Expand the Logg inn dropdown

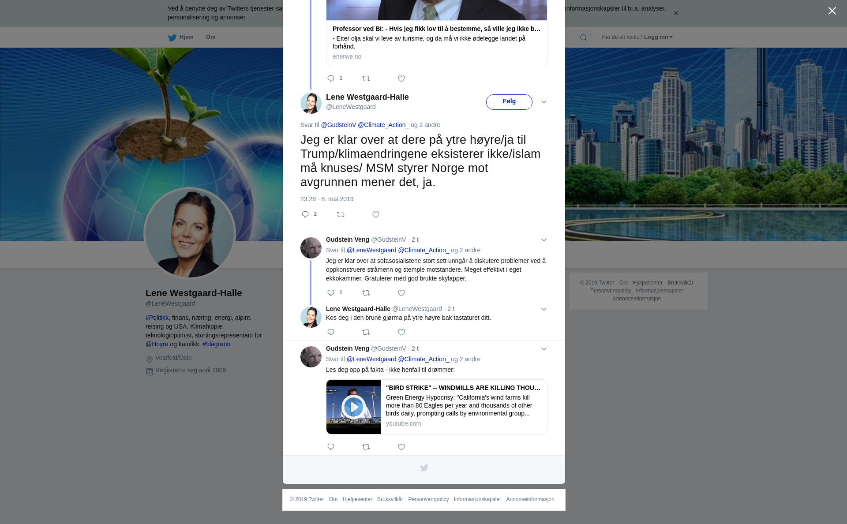pyautogui.click(x=658, y=37)
